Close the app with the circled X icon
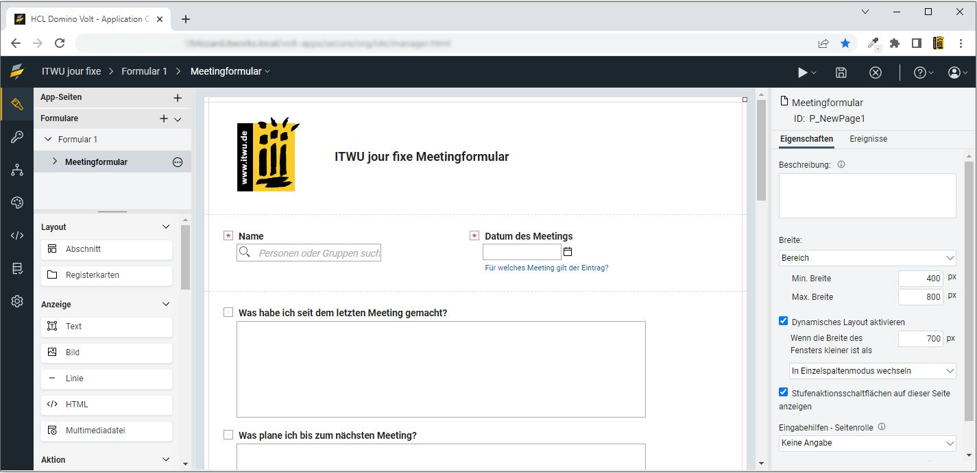The image size is (977, 473). click(876, 73)
